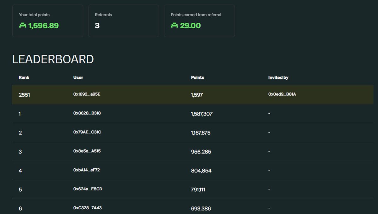378x214 pixels.
Task: Open user address 0xC328...7A43
Action: point(88,208)
